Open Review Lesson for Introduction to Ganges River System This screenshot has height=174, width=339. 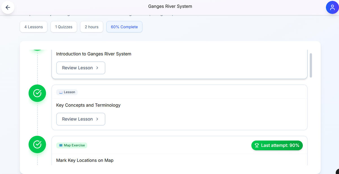pos(81,68)
